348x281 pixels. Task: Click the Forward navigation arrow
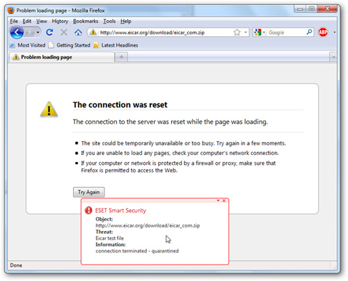(x=30, y=32)
